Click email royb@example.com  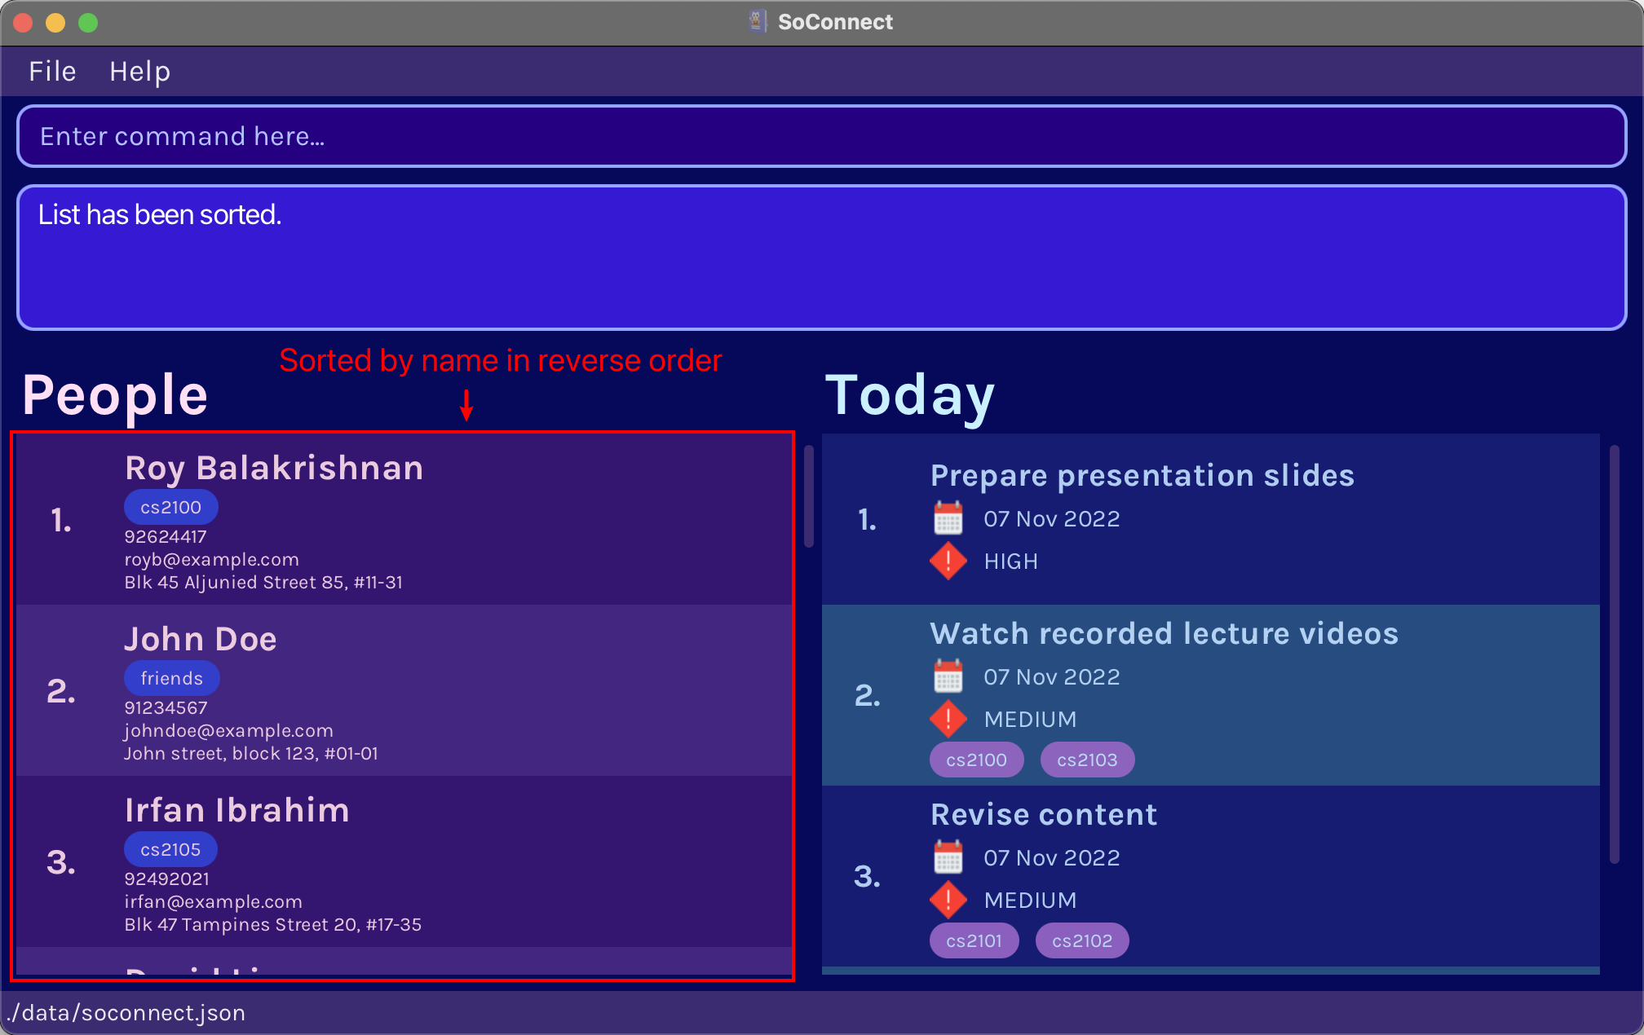[211, 559]
